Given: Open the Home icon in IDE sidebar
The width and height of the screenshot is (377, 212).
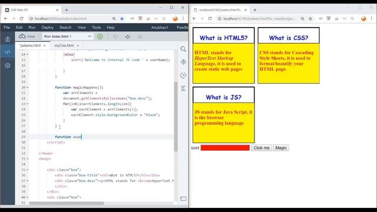Looking at the screenshot, I should tap(8, 39).
